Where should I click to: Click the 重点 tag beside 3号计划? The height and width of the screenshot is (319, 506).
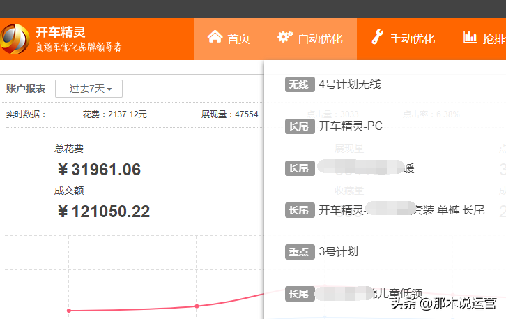[x=300, y=252]
